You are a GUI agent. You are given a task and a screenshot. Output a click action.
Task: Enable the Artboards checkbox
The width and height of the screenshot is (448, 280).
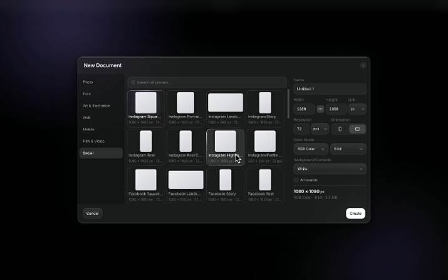click(x=296, y=180)
